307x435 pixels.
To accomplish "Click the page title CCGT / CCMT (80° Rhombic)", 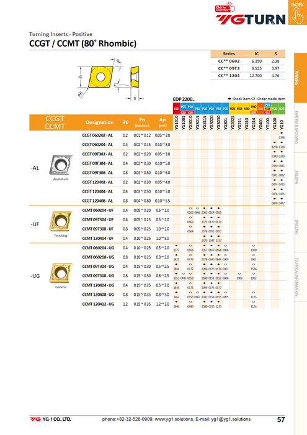I will click(x=82, y=43).
